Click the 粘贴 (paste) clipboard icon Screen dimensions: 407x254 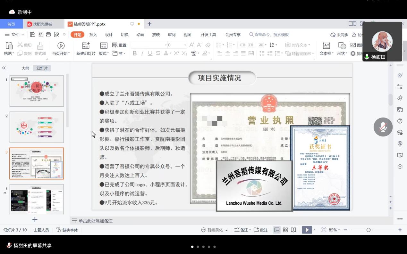[9, 45]
